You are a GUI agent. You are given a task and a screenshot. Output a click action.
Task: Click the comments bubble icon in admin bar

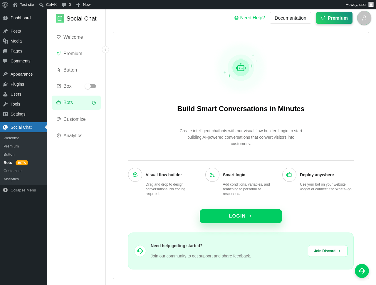[x=64, y=5]
